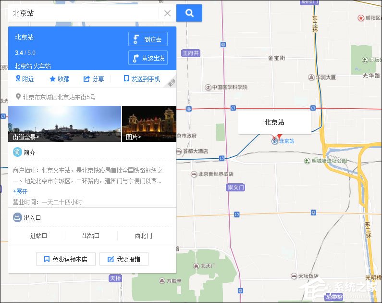The width and height of the screenshot is (382, 303).
Task: Open 附近 nearby search
Action: pyautogui.click(x=25, y=79)
